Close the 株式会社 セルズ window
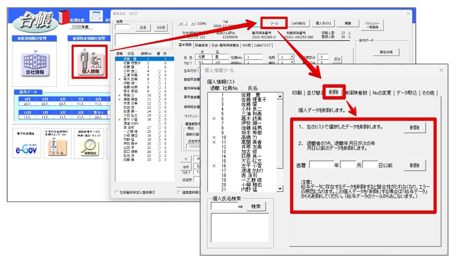The width and height of the screenshot is (458, 269). (x=408, y=13)
